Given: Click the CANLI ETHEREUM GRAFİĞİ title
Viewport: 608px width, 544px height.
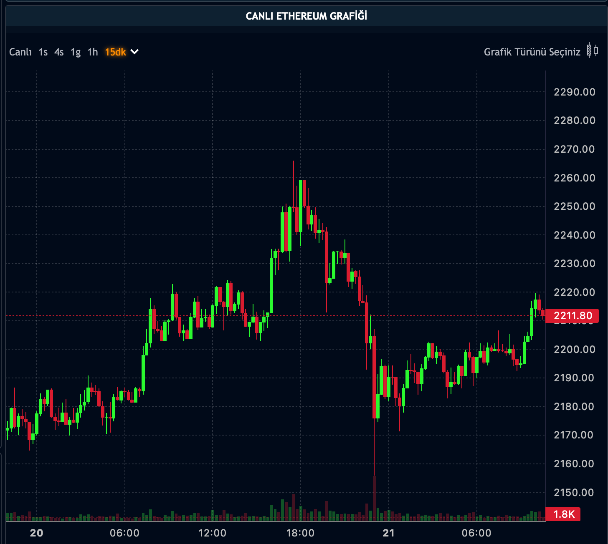Looking at the screenshot, I should coord(306,16).
